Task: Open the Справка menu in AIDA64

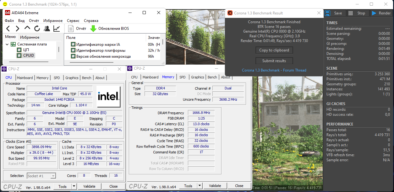Action: 91,21
